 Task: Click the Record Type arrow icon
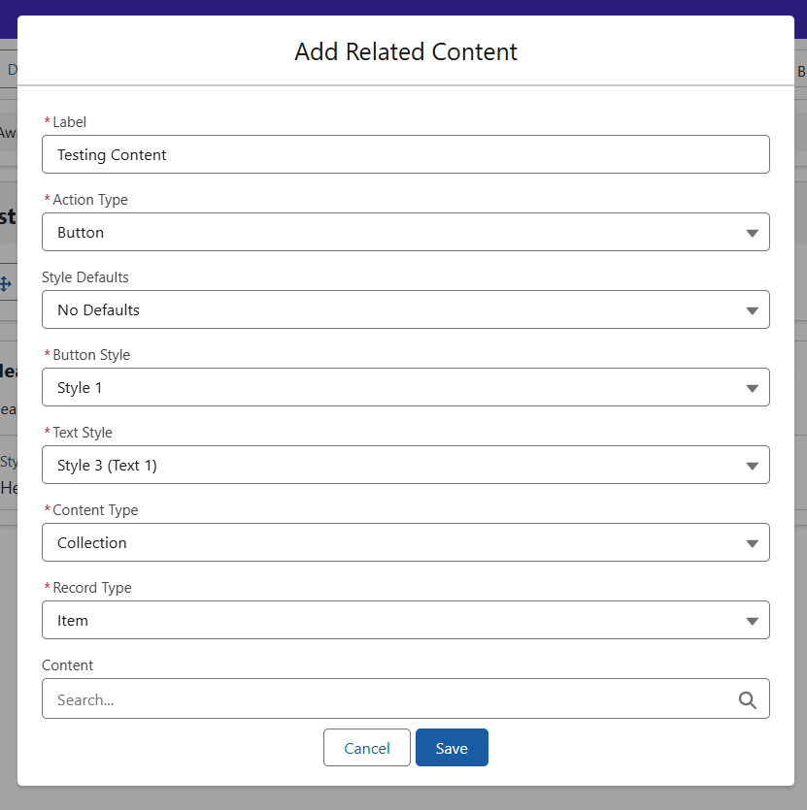coord(752,621)
